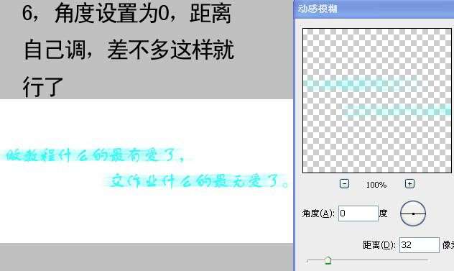This screenshot has width=454, height=271.
Task: Click the angle dial circle control
Action: tap(413, 213)
